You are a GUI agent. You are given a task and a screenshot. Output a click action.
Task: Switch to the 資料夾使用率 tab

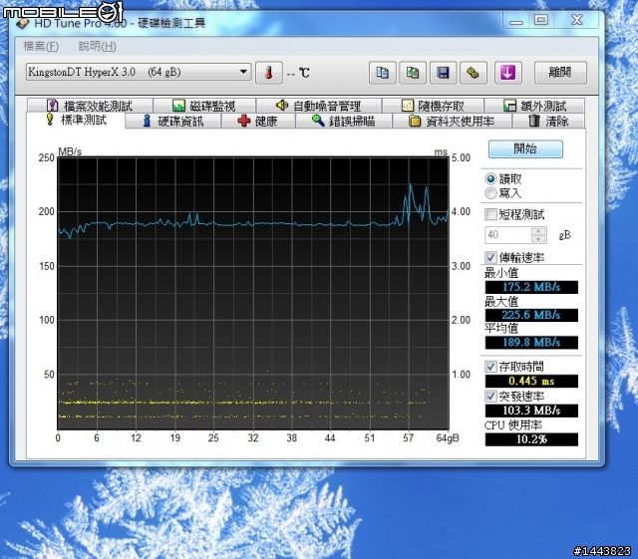[x=452, y=121]
